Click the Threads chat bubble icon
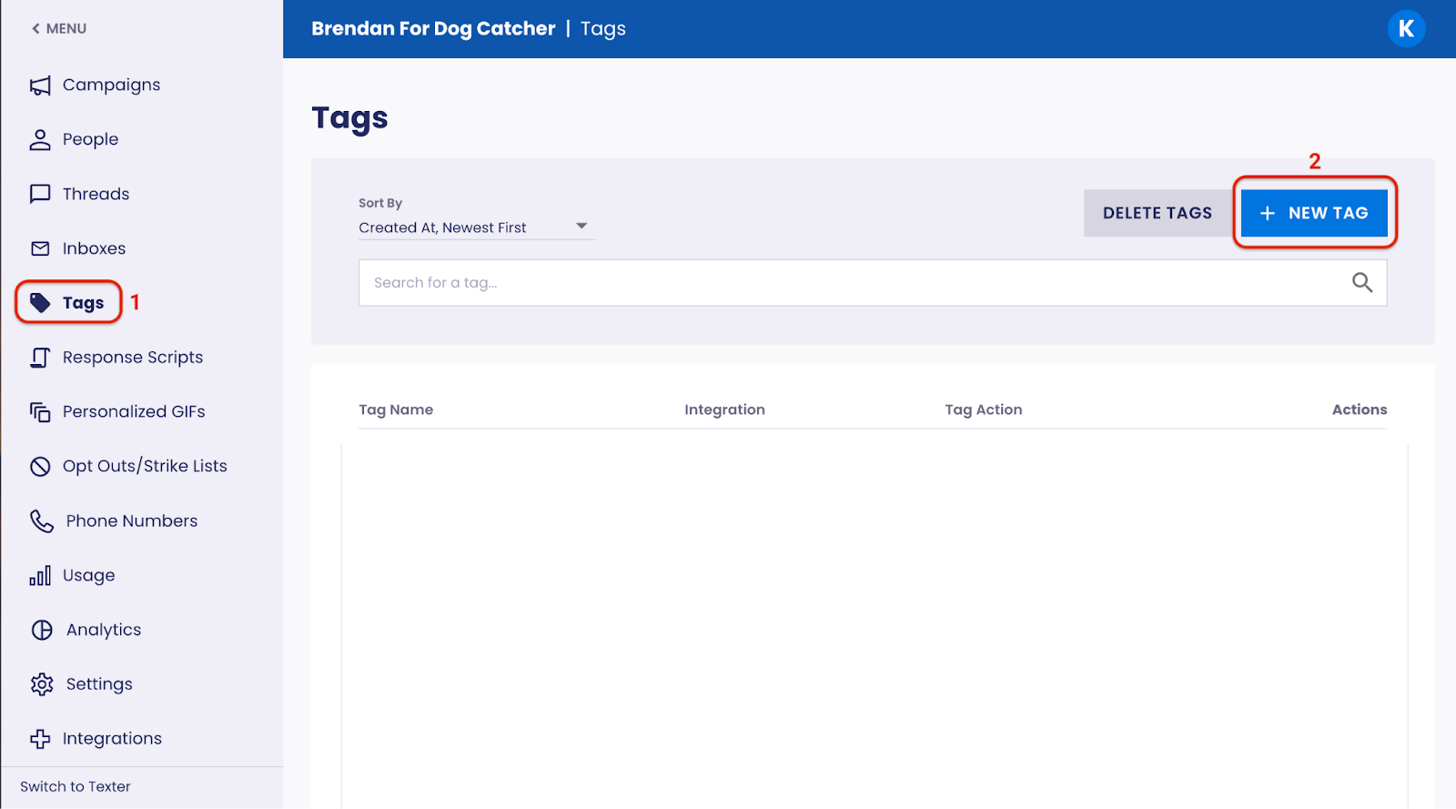 point(40,194)
